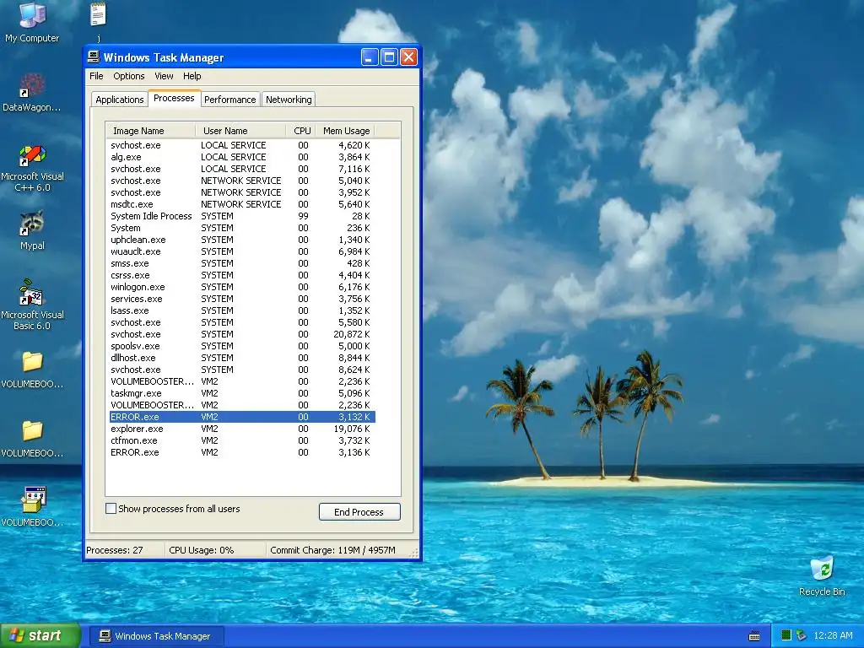Select the Recycle Bin icon
Viewport: 864px width, 648px height.
pyautogui.click(x=822, y=575)
